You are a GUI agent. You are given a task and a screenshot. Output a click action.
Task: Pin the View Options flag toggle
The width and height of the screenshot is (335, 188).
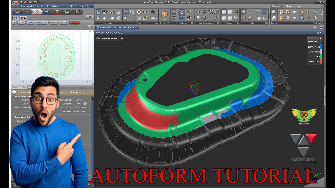click(x=122, y=38)
